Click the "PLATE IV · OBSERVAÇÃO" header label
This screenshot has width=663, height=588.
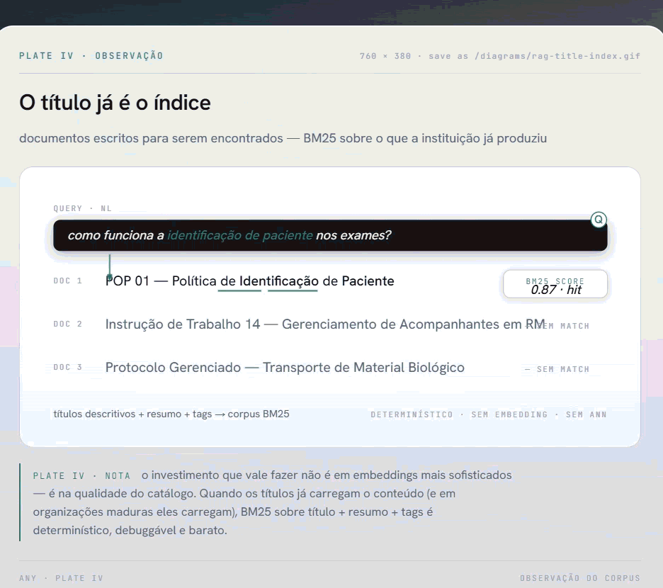[x=91, y=56]
